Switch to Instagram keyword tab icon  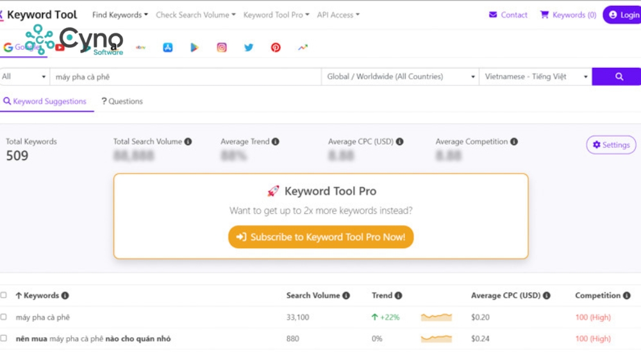[x=222, y=47]
